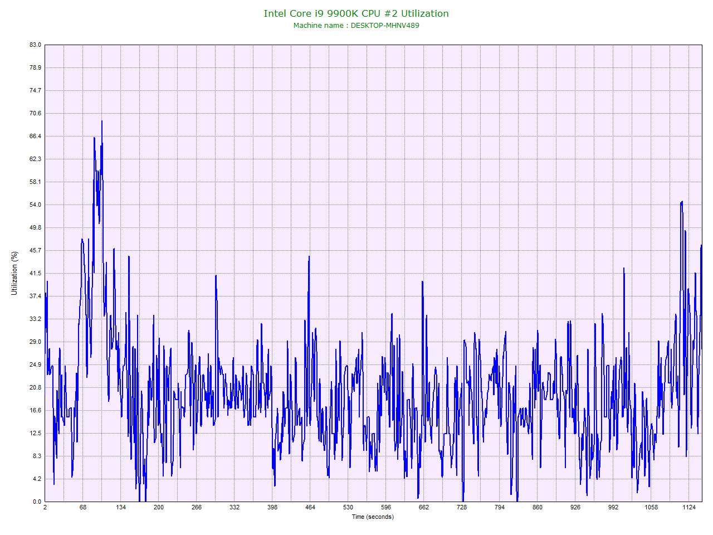Click the '200' seconds tick label

point(159,508)
